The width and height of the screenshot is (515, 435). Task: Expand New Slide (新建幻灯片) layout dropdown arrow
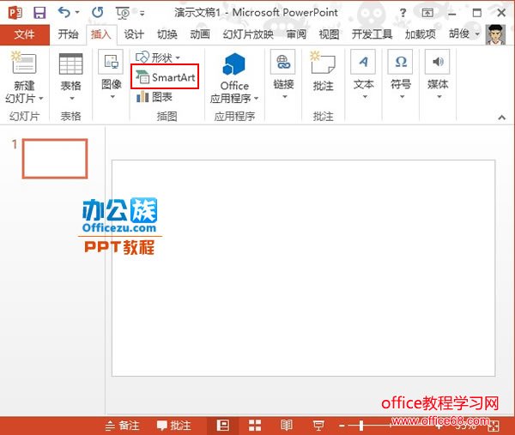[x=41, y=98]
